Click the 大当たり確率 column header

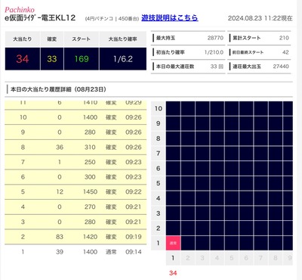(x=123, y=39)
